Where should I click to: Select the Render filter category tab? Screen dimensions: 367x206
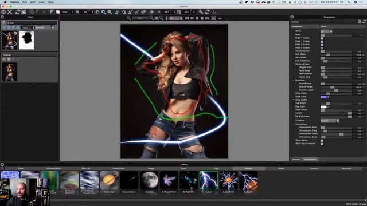pyautogui.click(x=248, y=168)
